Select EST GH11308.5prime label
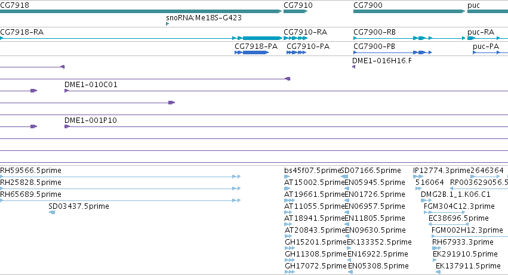The width and height of the screenshot is (508, 275). [x=316, y=254]
